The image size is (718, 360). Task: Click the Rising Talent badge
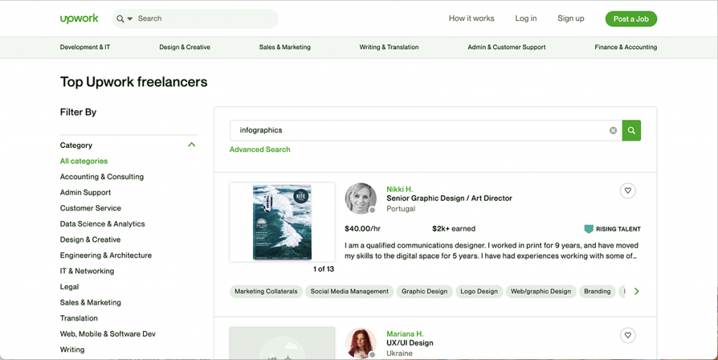(612, 229)
